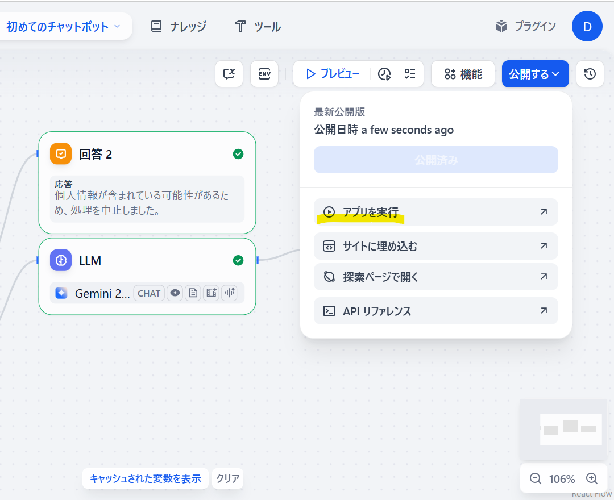
Task: Click the orange 回答 2 node icon
Action: tap(61, 154)
